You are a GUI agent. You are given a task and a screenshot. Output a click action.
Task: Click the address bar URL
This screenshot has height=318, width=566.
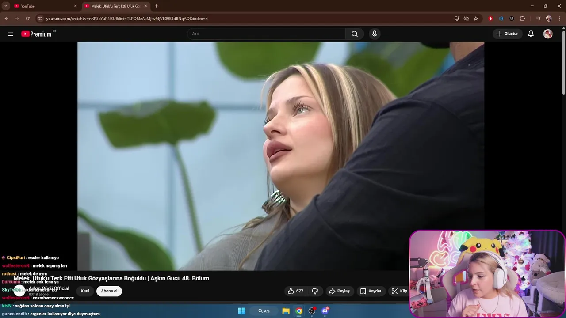(127, 19)
